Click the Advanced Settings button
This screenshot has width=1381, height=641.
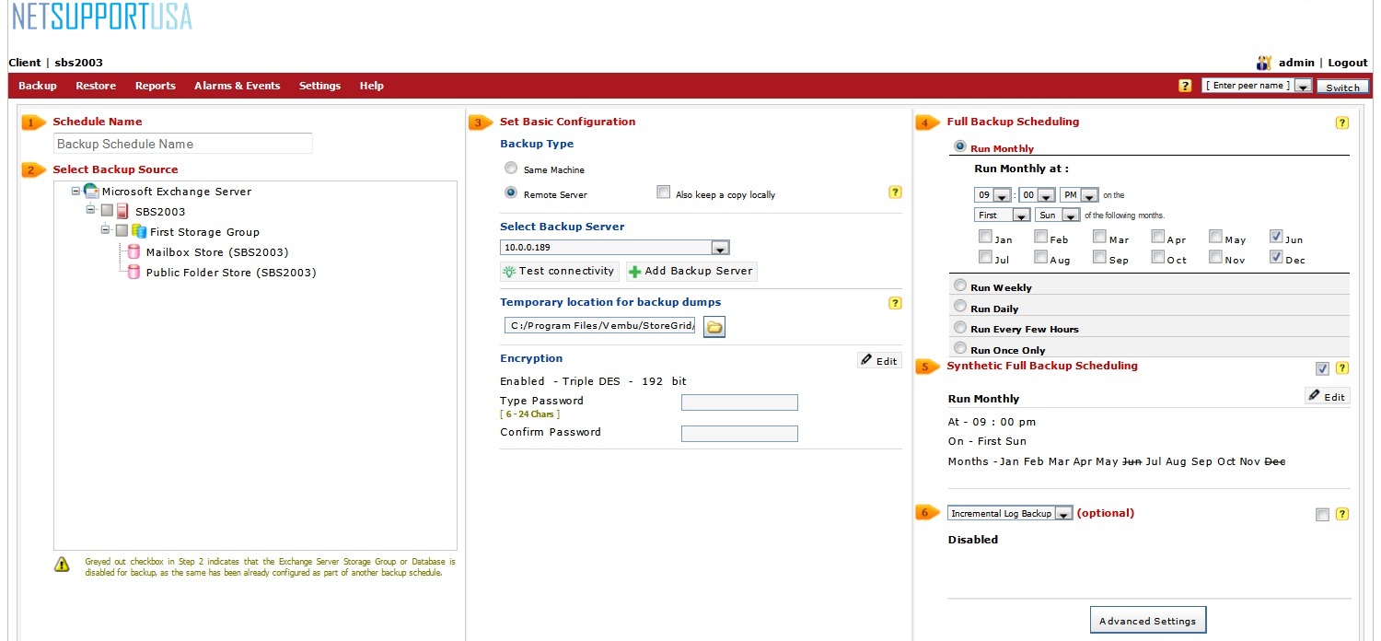click(x=1147, y=621)
